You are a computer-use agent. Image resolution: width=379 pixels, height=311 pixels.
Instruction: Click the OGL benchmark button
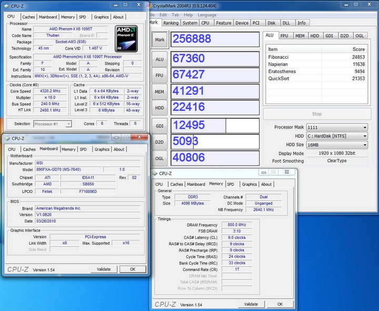point(159,158)
